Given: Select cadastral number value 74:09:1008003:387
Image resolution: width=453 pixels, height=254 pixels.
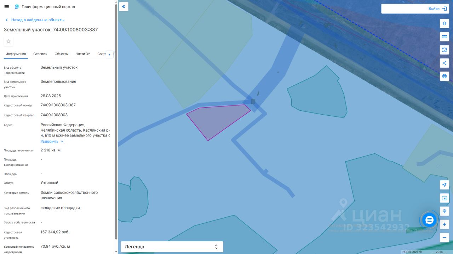Looking at the screenshot, I should click(58, 105).
